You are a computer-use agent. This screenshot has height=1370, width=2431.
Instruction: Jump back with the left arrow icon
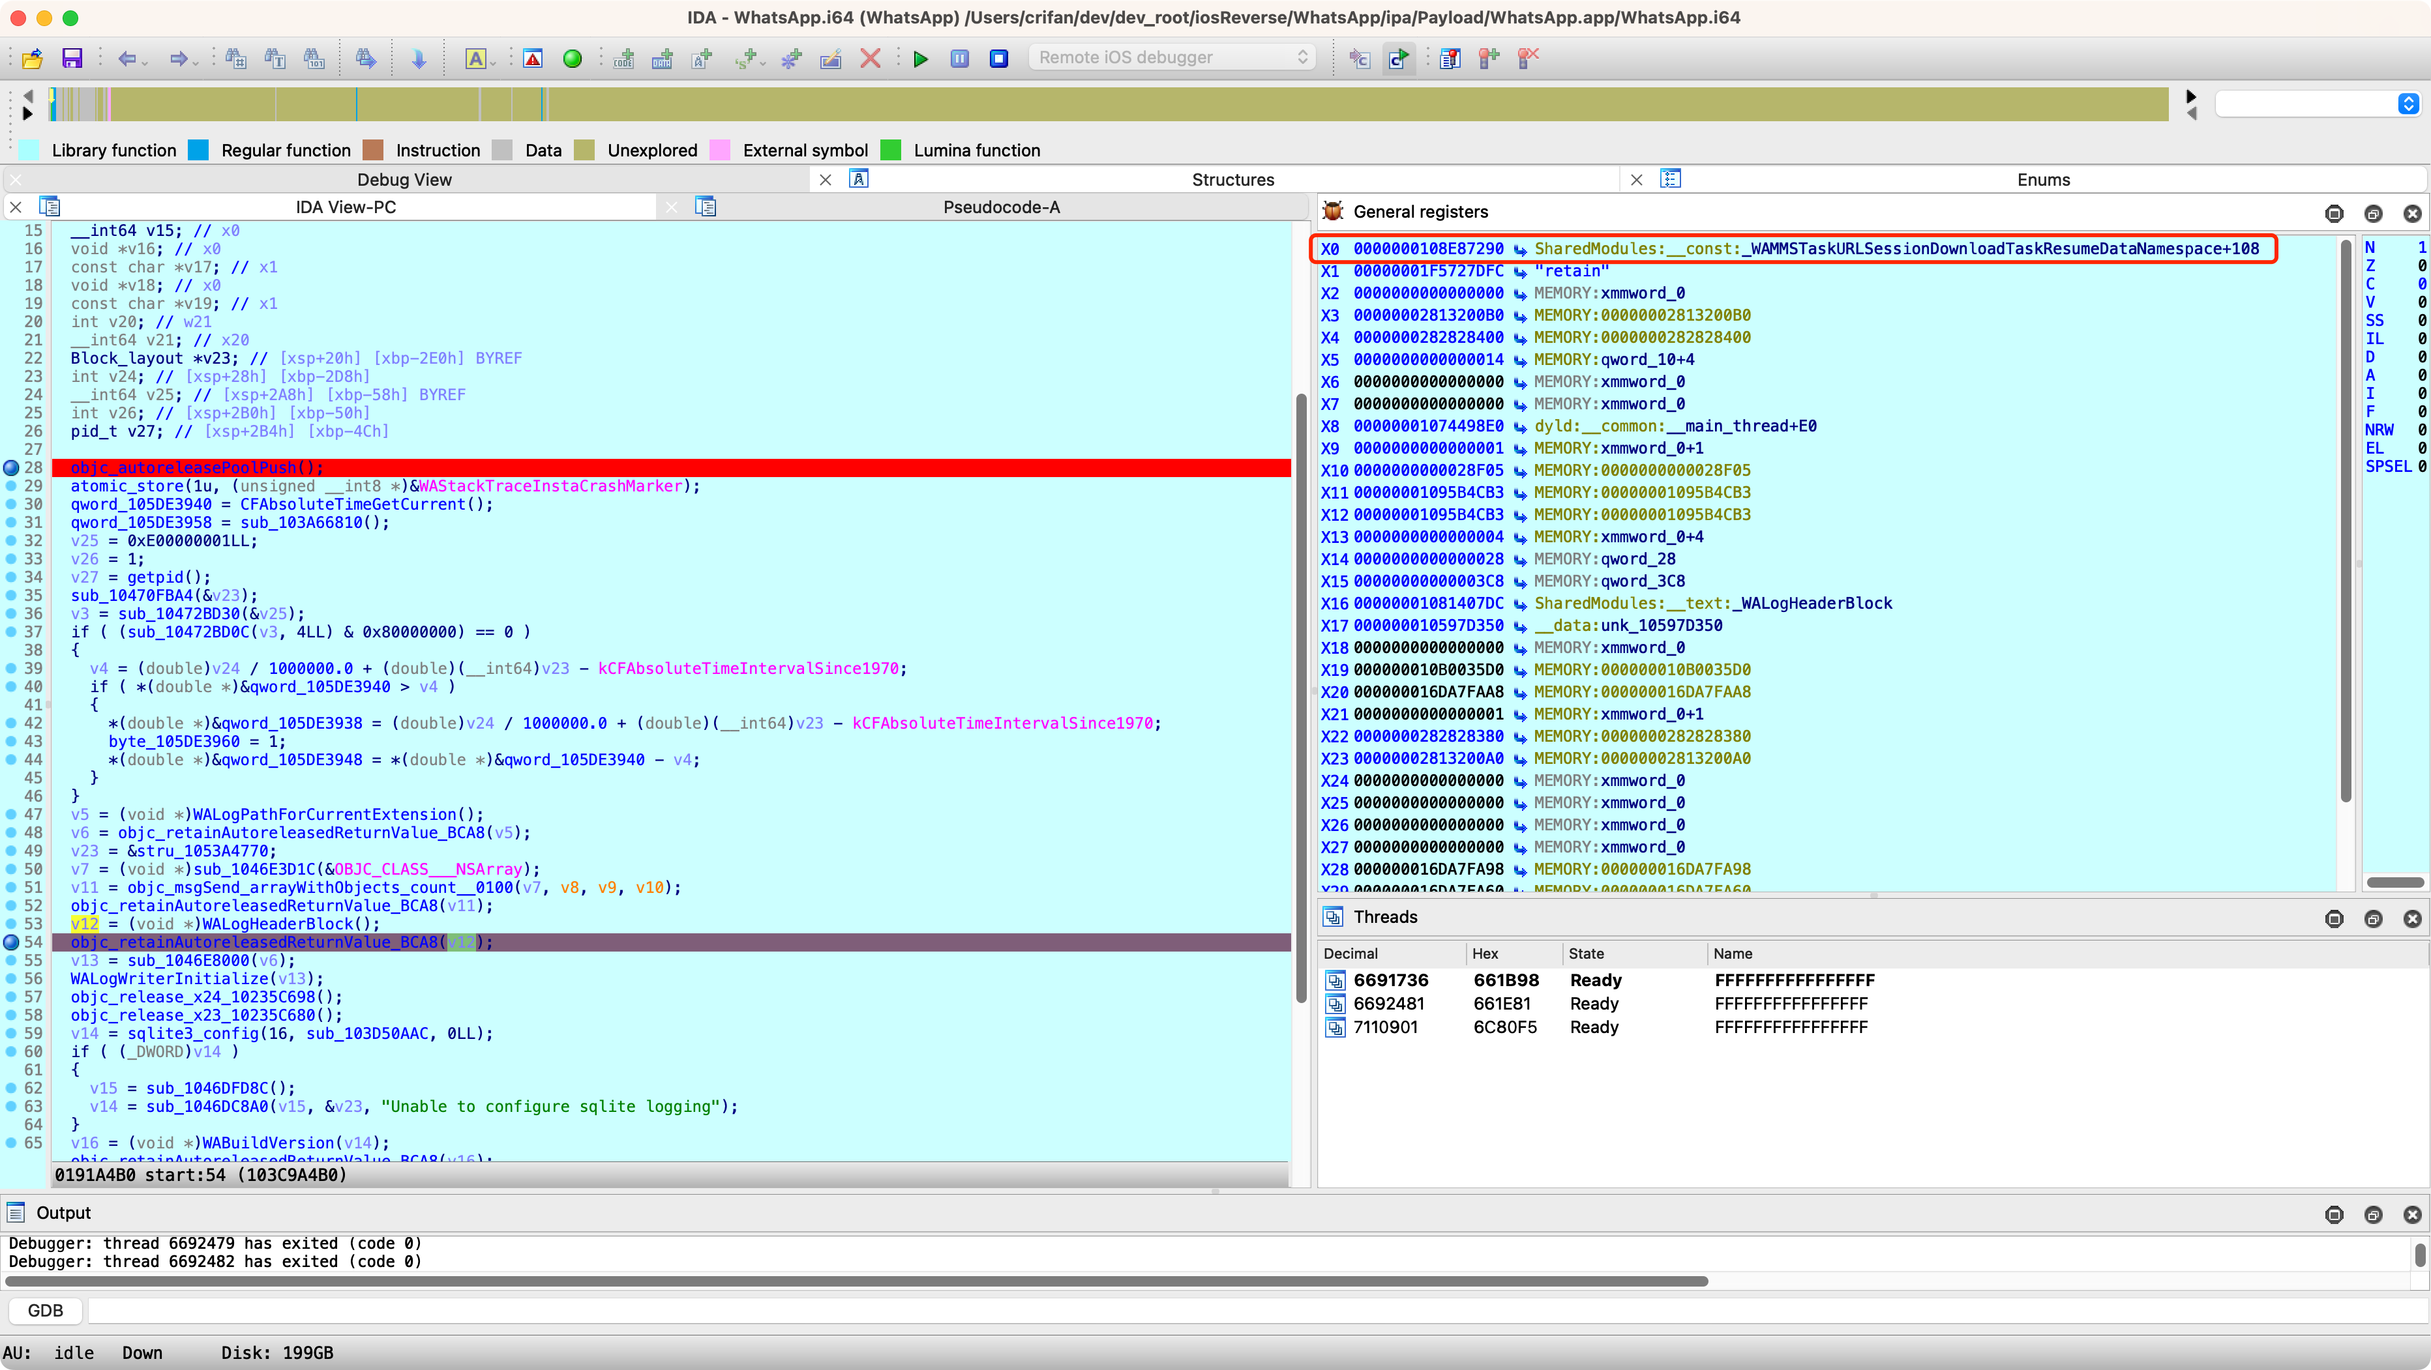pos(127,59)
